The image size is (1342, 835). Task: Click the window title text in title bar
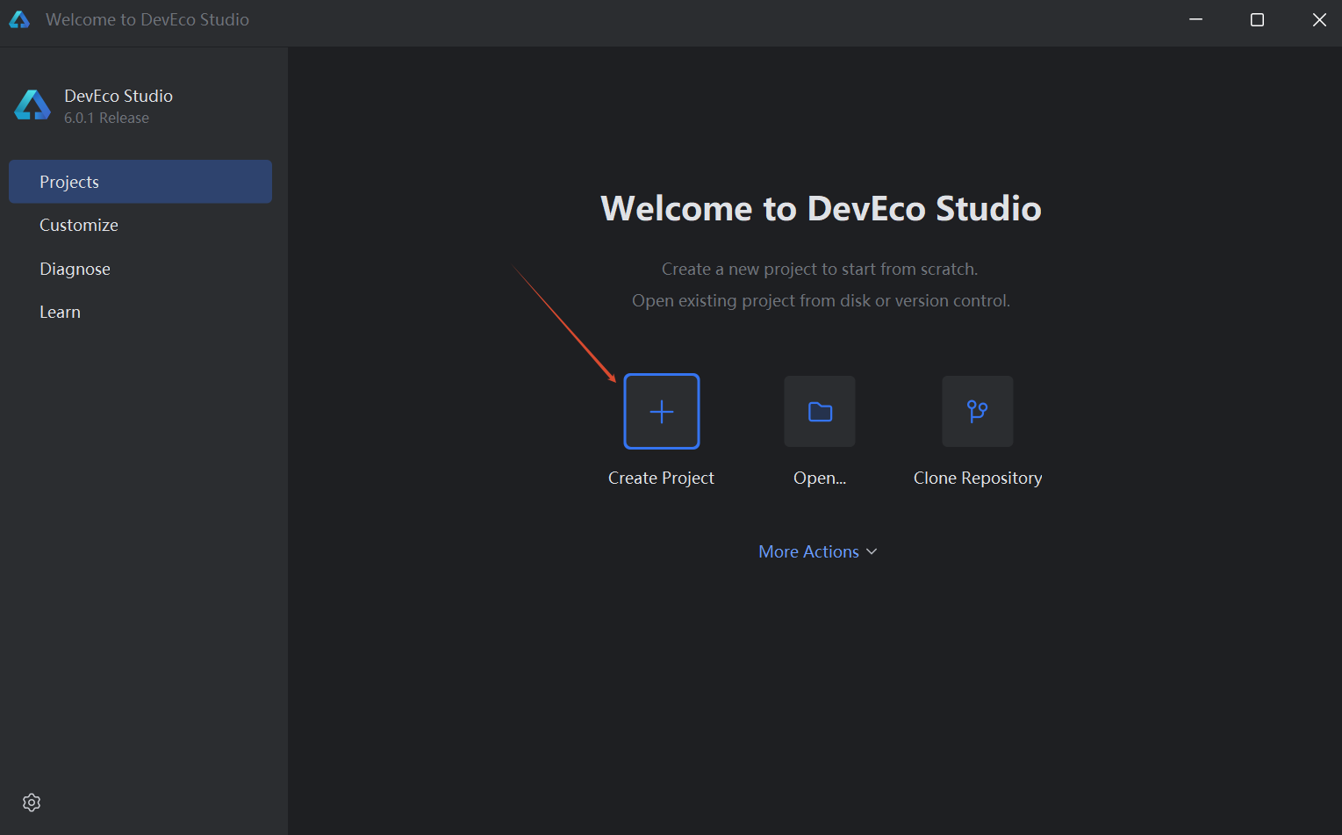click(x=147, y=19)
